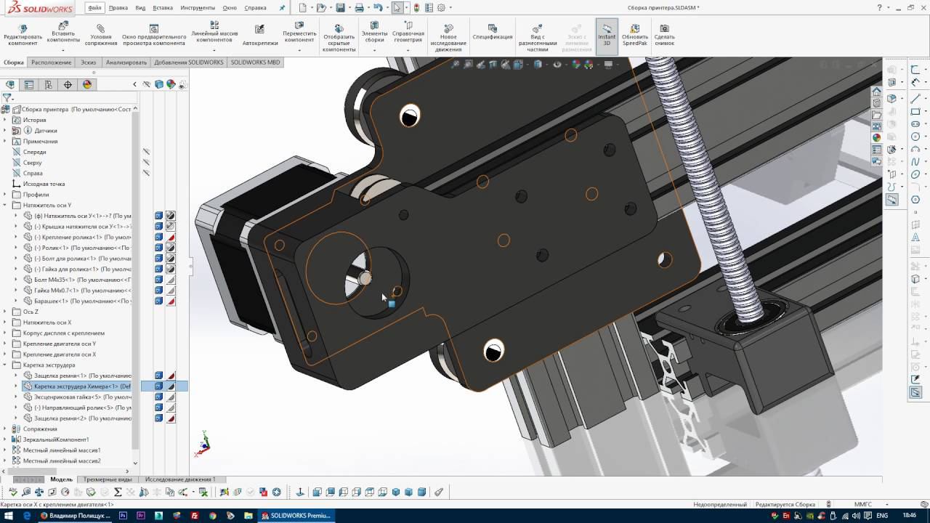Open Автокрепежи smart fasteners tool
Image resolution: width=930 pixels, height=523 pixels.
pyautogui.click(x=259, y=35)
